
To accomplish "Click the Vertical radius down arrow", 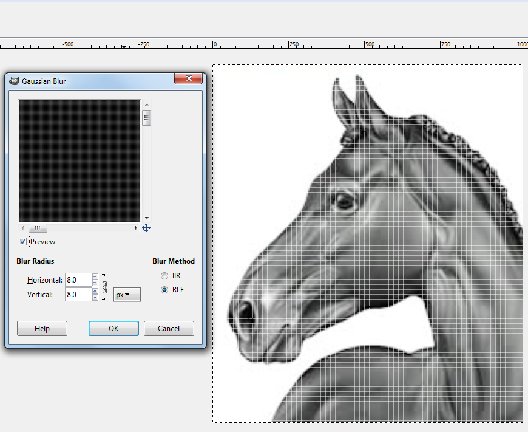I will (95, 298).
